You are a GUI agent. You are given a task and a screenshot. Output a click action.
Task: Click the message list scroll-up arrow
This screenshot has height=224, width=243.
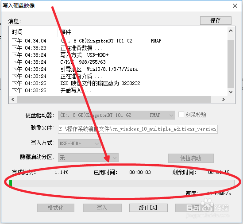click(x=231, y=31)
